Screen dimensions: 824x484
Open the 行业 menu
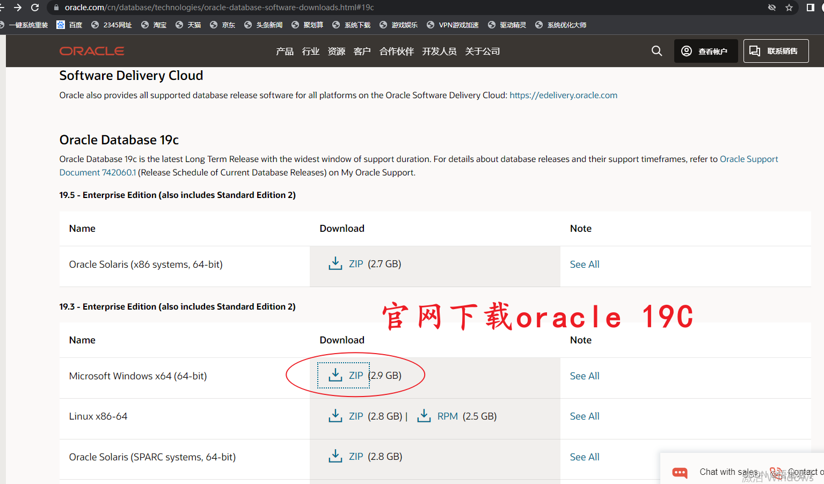[x=311, y=51]
